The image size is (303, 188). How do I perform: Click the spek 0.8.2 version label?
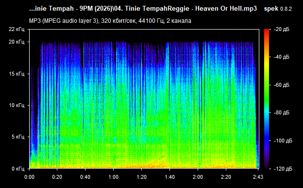278,9
